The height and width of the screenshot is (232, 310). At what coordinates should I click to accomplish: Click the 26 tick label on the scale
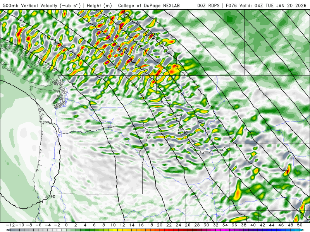188,225
